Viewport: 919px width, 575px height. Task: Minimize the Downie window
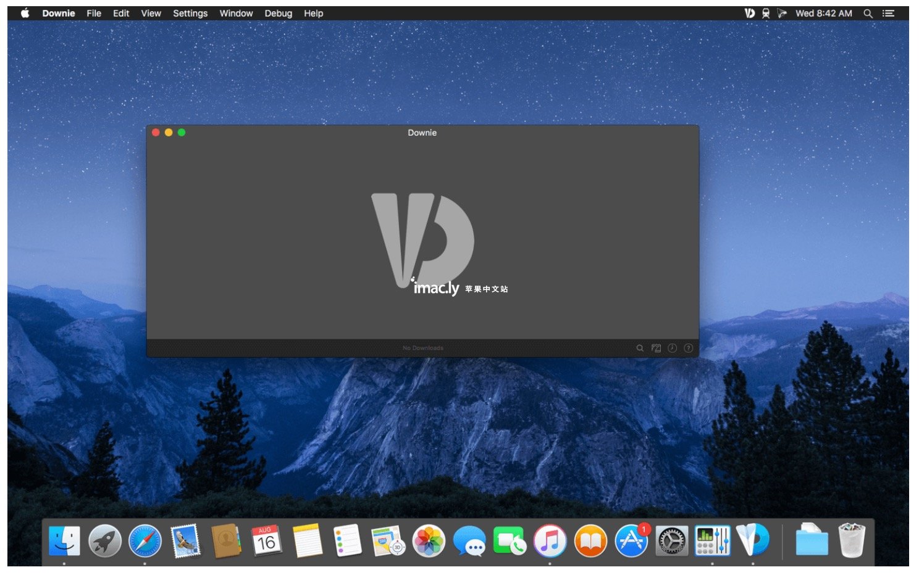tap(169, 133)
